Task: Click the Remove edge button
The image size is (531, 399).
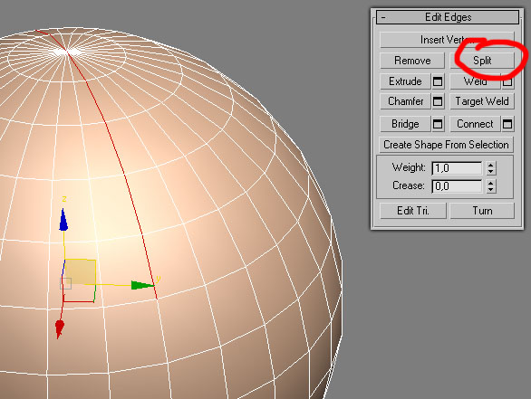Action: tap(412, 61)
